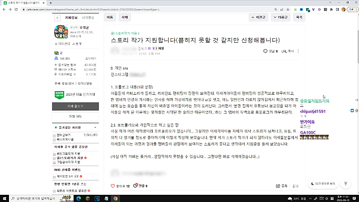The height and width of the screenshot is (202, 359).
Task: Report the post with 신고
Action: (x=295, y=186)
